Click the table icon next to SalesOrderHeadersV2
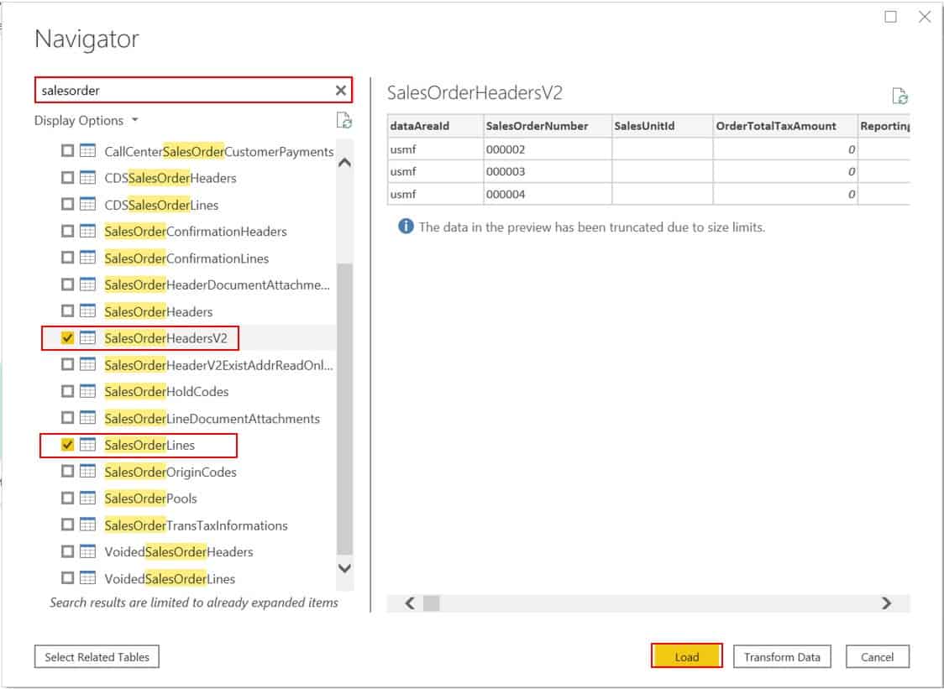The height and width of the screenshot is (689, 944). click(87, 338)
